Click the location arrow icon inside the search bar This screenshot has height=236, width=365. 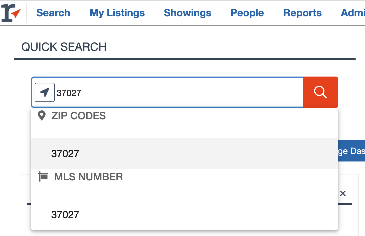tap(45, 92)
